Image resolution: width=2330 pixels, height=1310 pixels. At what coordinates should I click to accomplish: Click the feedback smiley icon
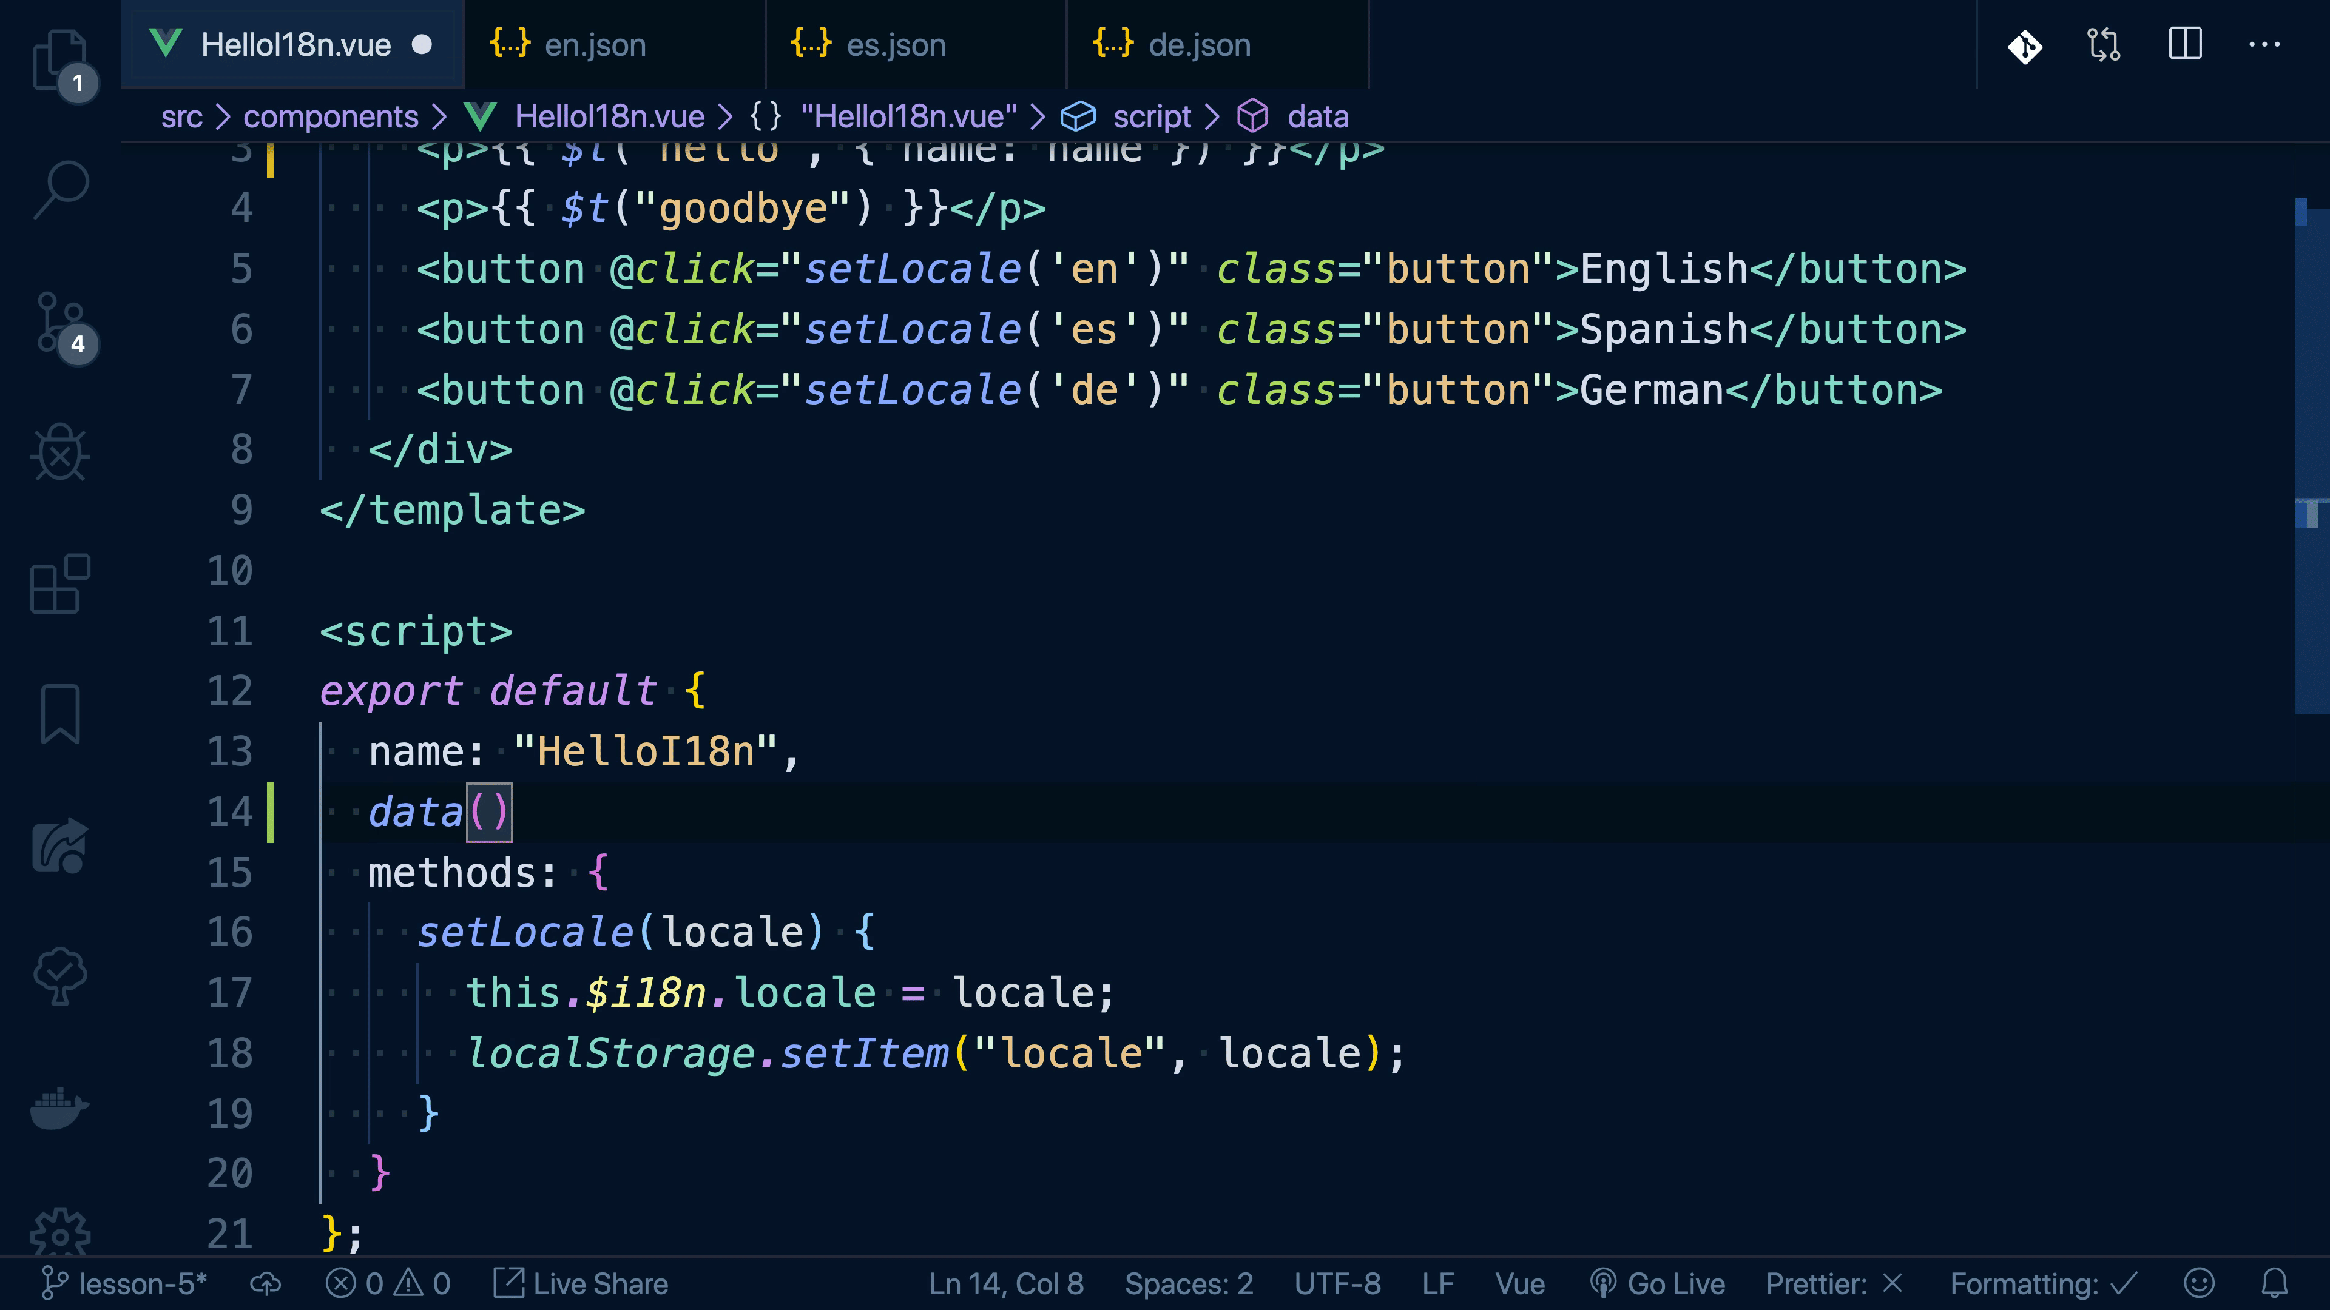click(x=2199, y=1284)
